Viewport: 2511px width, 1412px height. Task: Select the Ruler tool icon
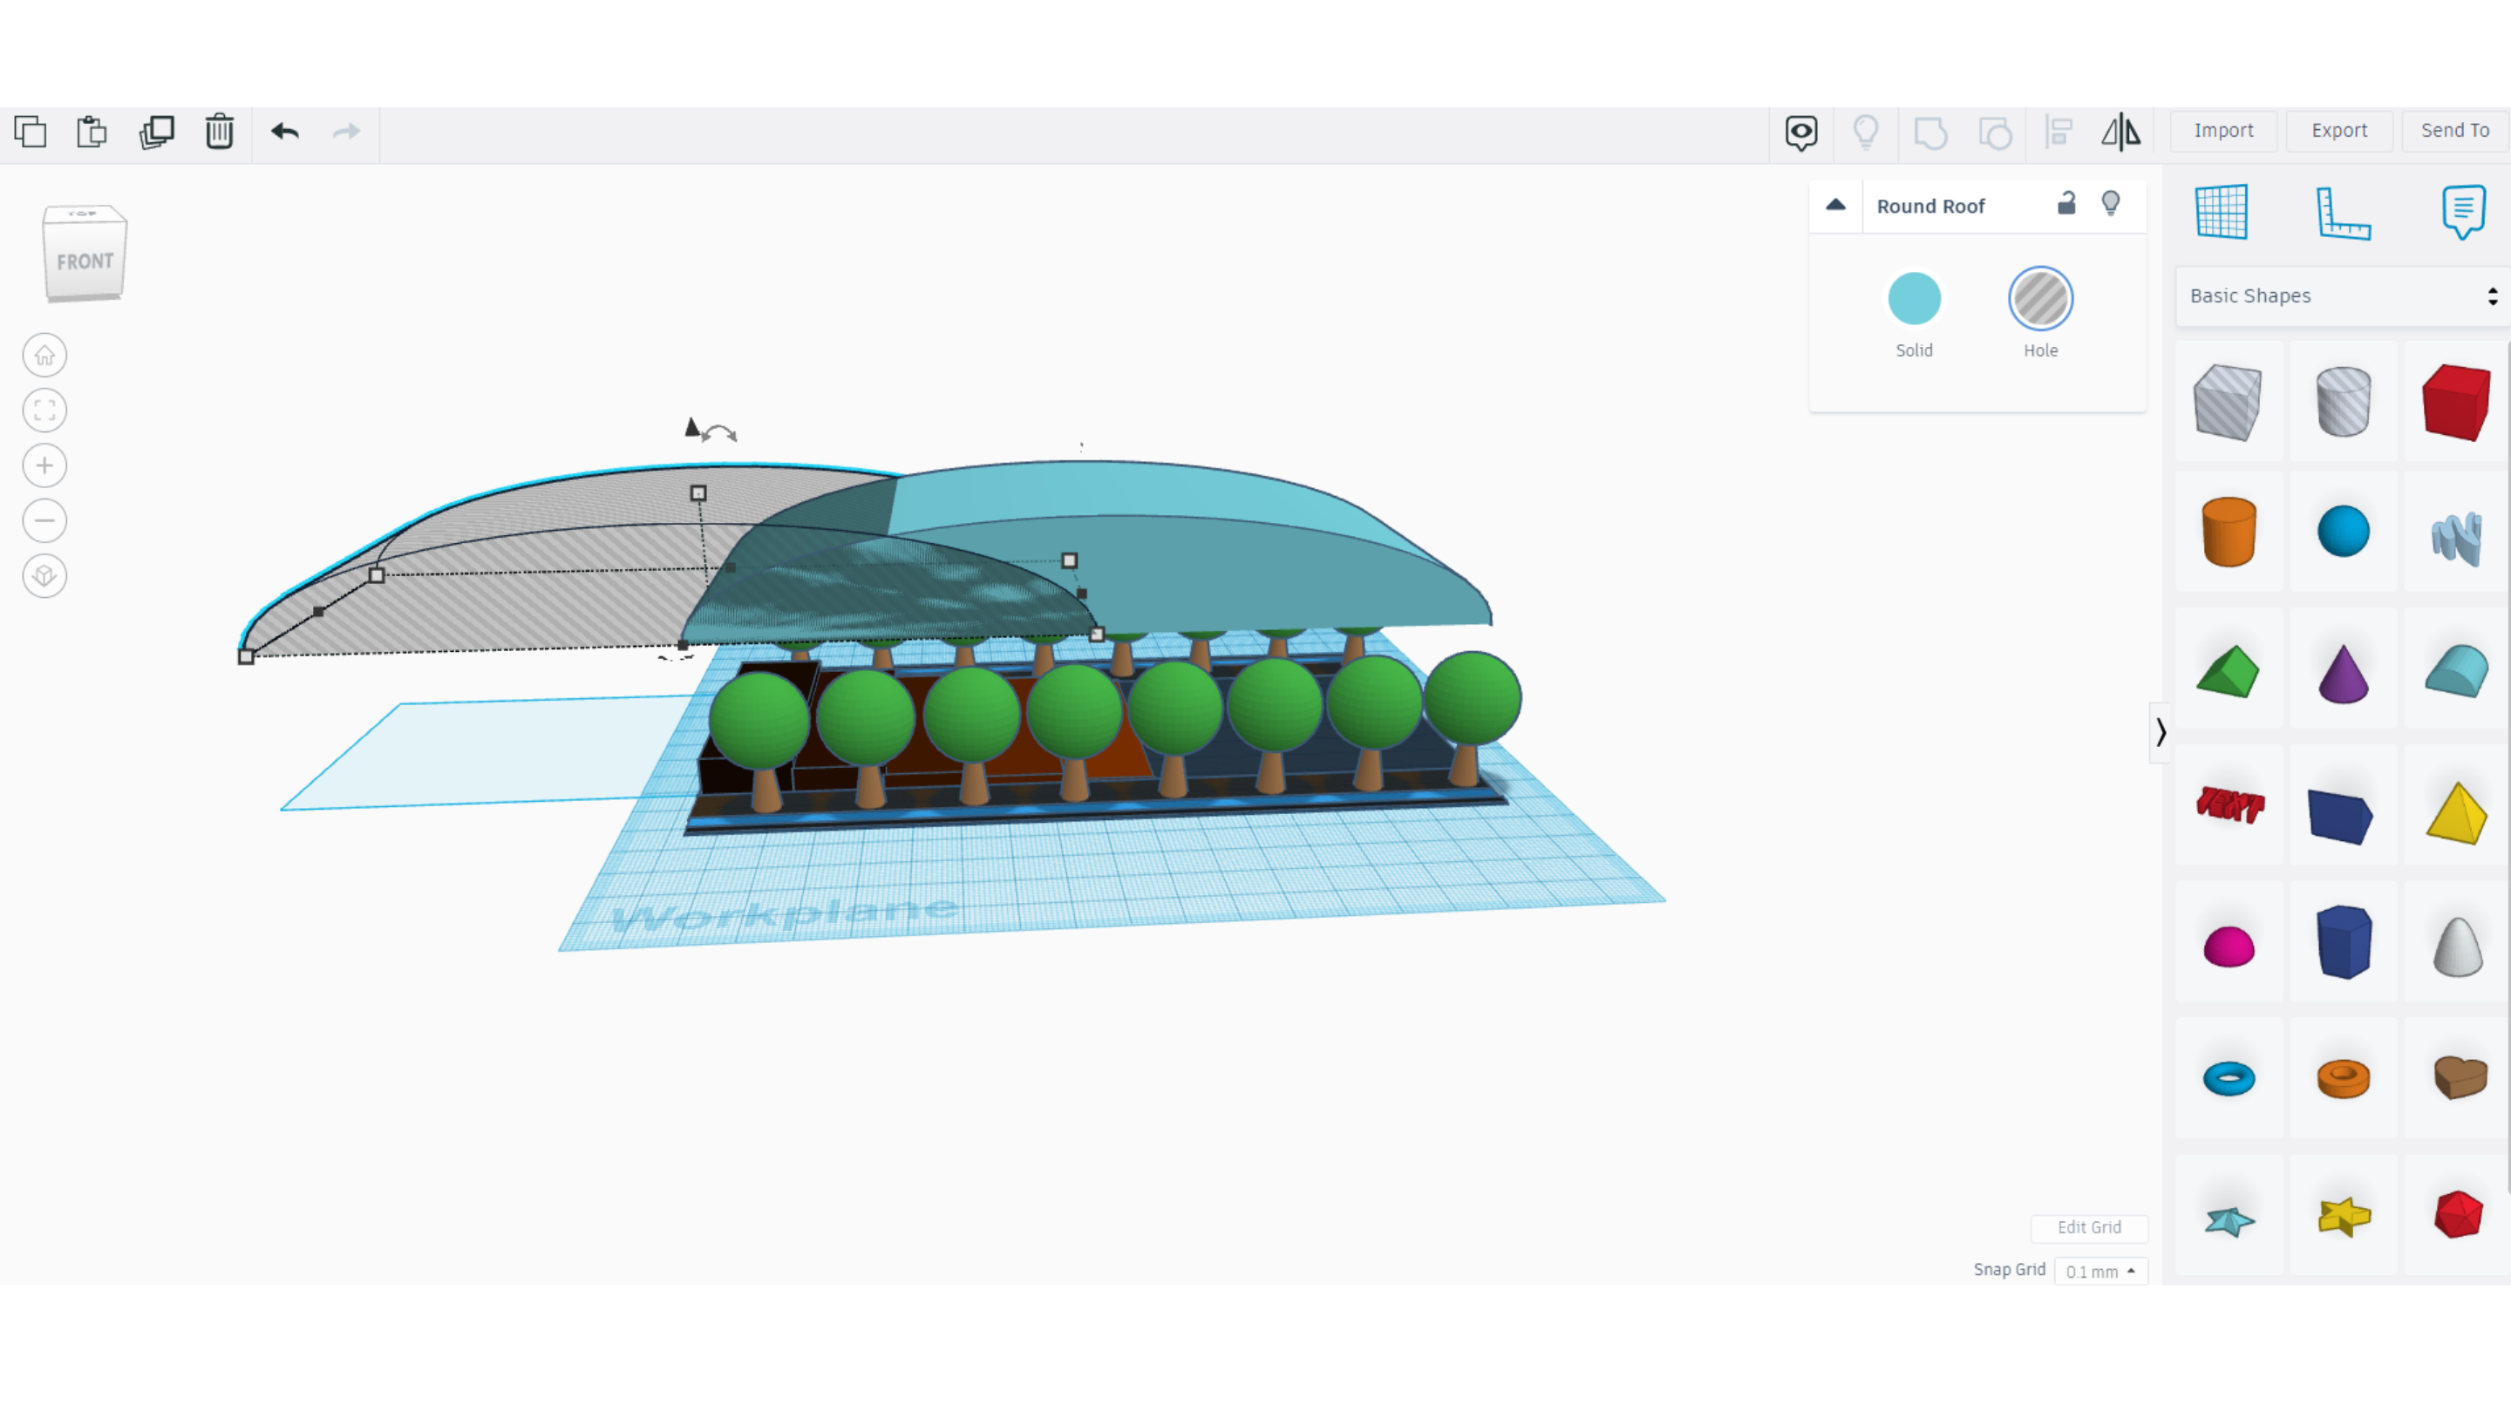click(2343, 212)
